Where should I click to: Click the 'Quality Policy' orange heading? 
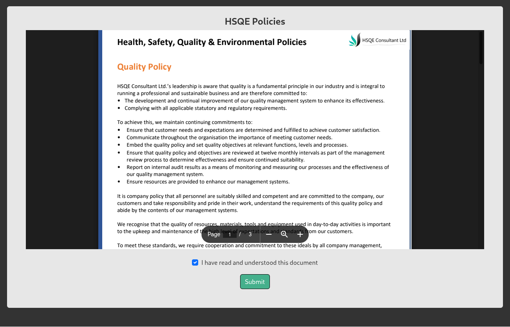(144, 67)
